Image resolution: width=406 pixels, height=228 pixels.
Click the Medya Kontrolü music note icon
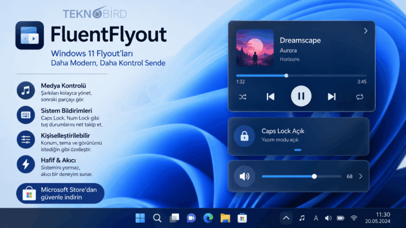pyautogui.click(x=26, y=91)
